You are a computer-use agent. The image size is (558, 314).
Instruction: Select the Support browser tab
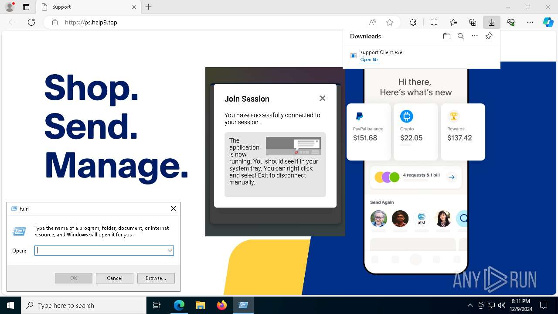(x=88, y=7)
